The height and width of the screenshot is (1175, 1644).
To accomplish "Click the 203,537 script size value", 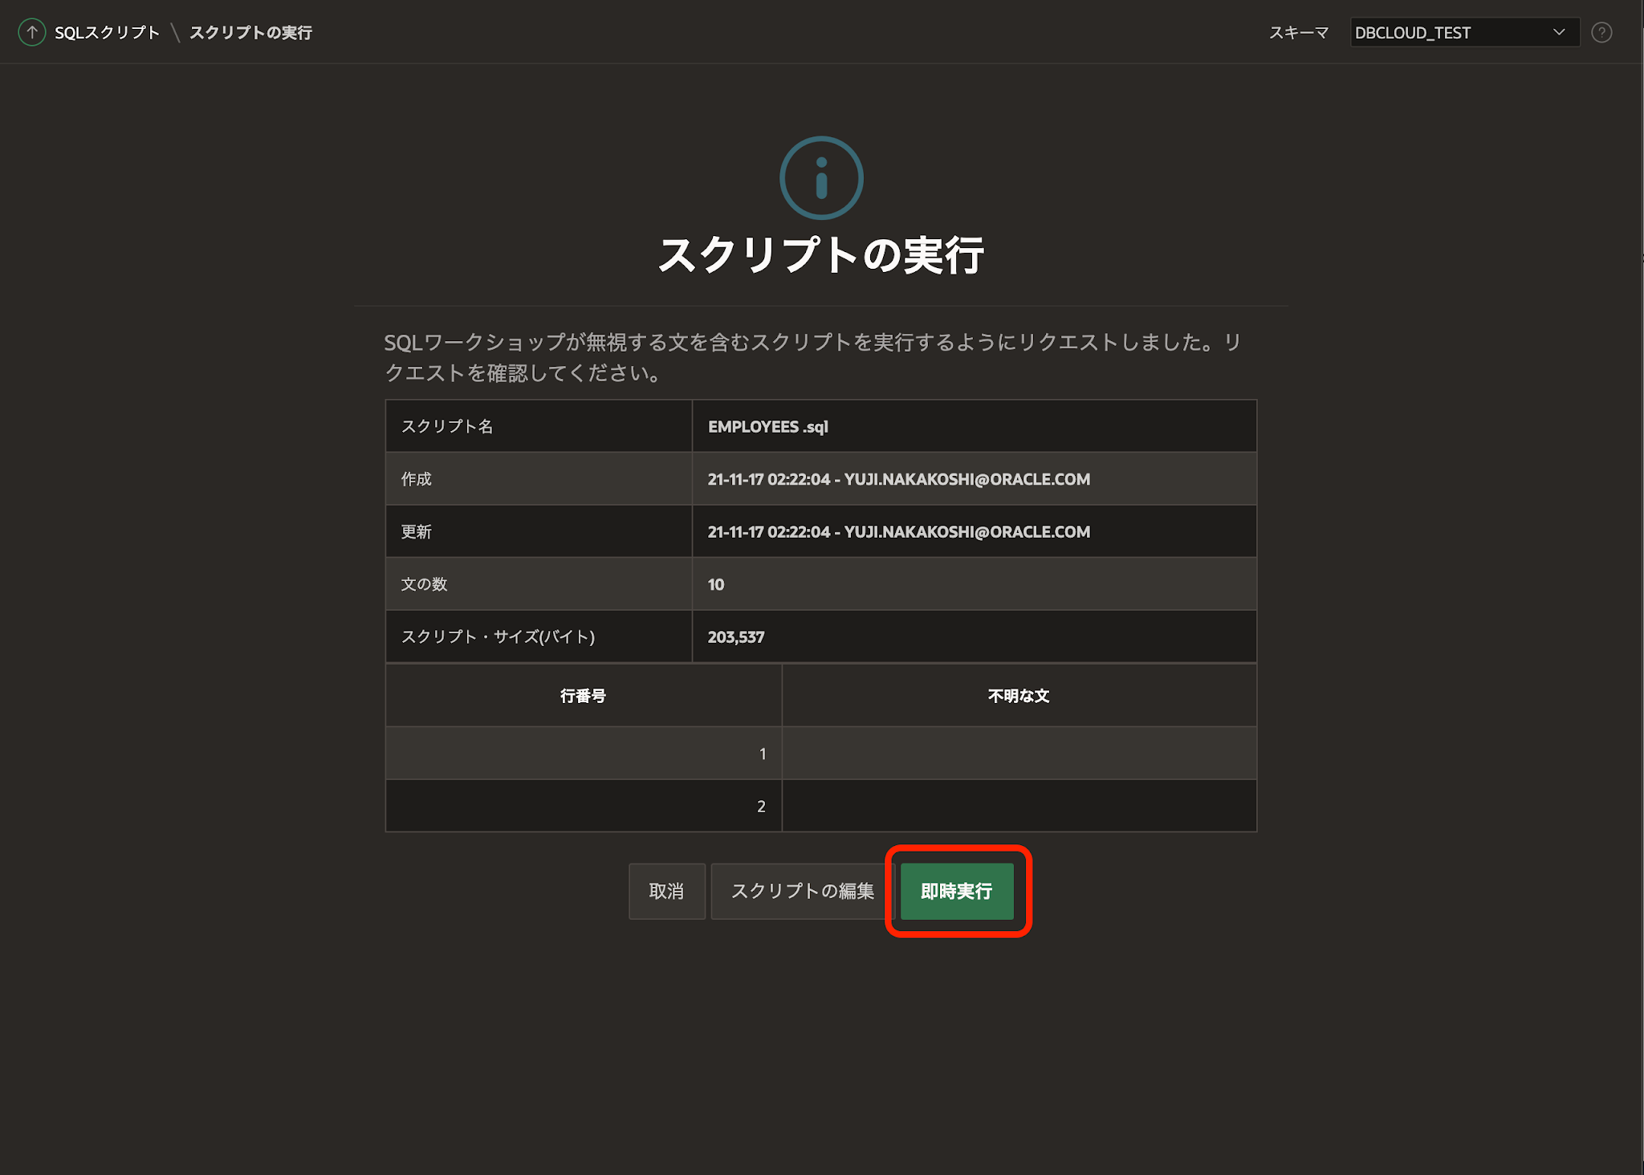I will (735, 637).
